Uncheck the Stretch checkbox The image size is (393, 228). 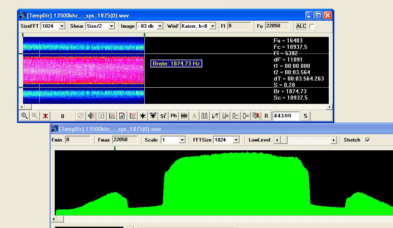click(x=367, y=140)
